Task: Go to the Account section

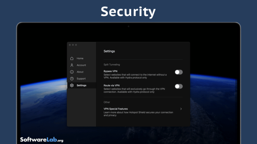Action: 81,65
